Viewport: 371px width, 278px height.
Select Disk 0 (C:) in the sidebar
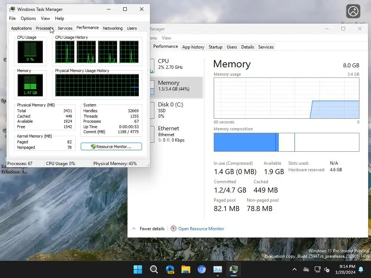[176, 110]
